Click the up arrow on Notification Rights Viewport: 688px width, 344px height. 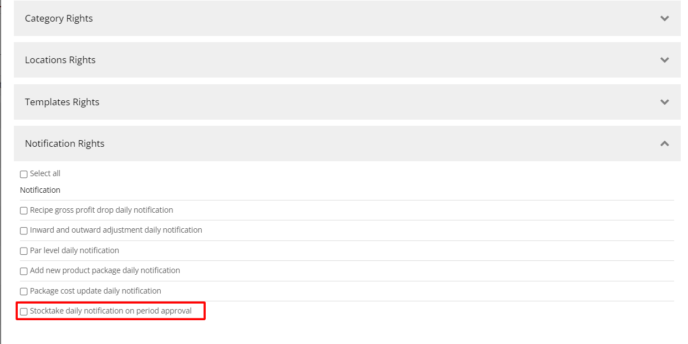[665, 143]
